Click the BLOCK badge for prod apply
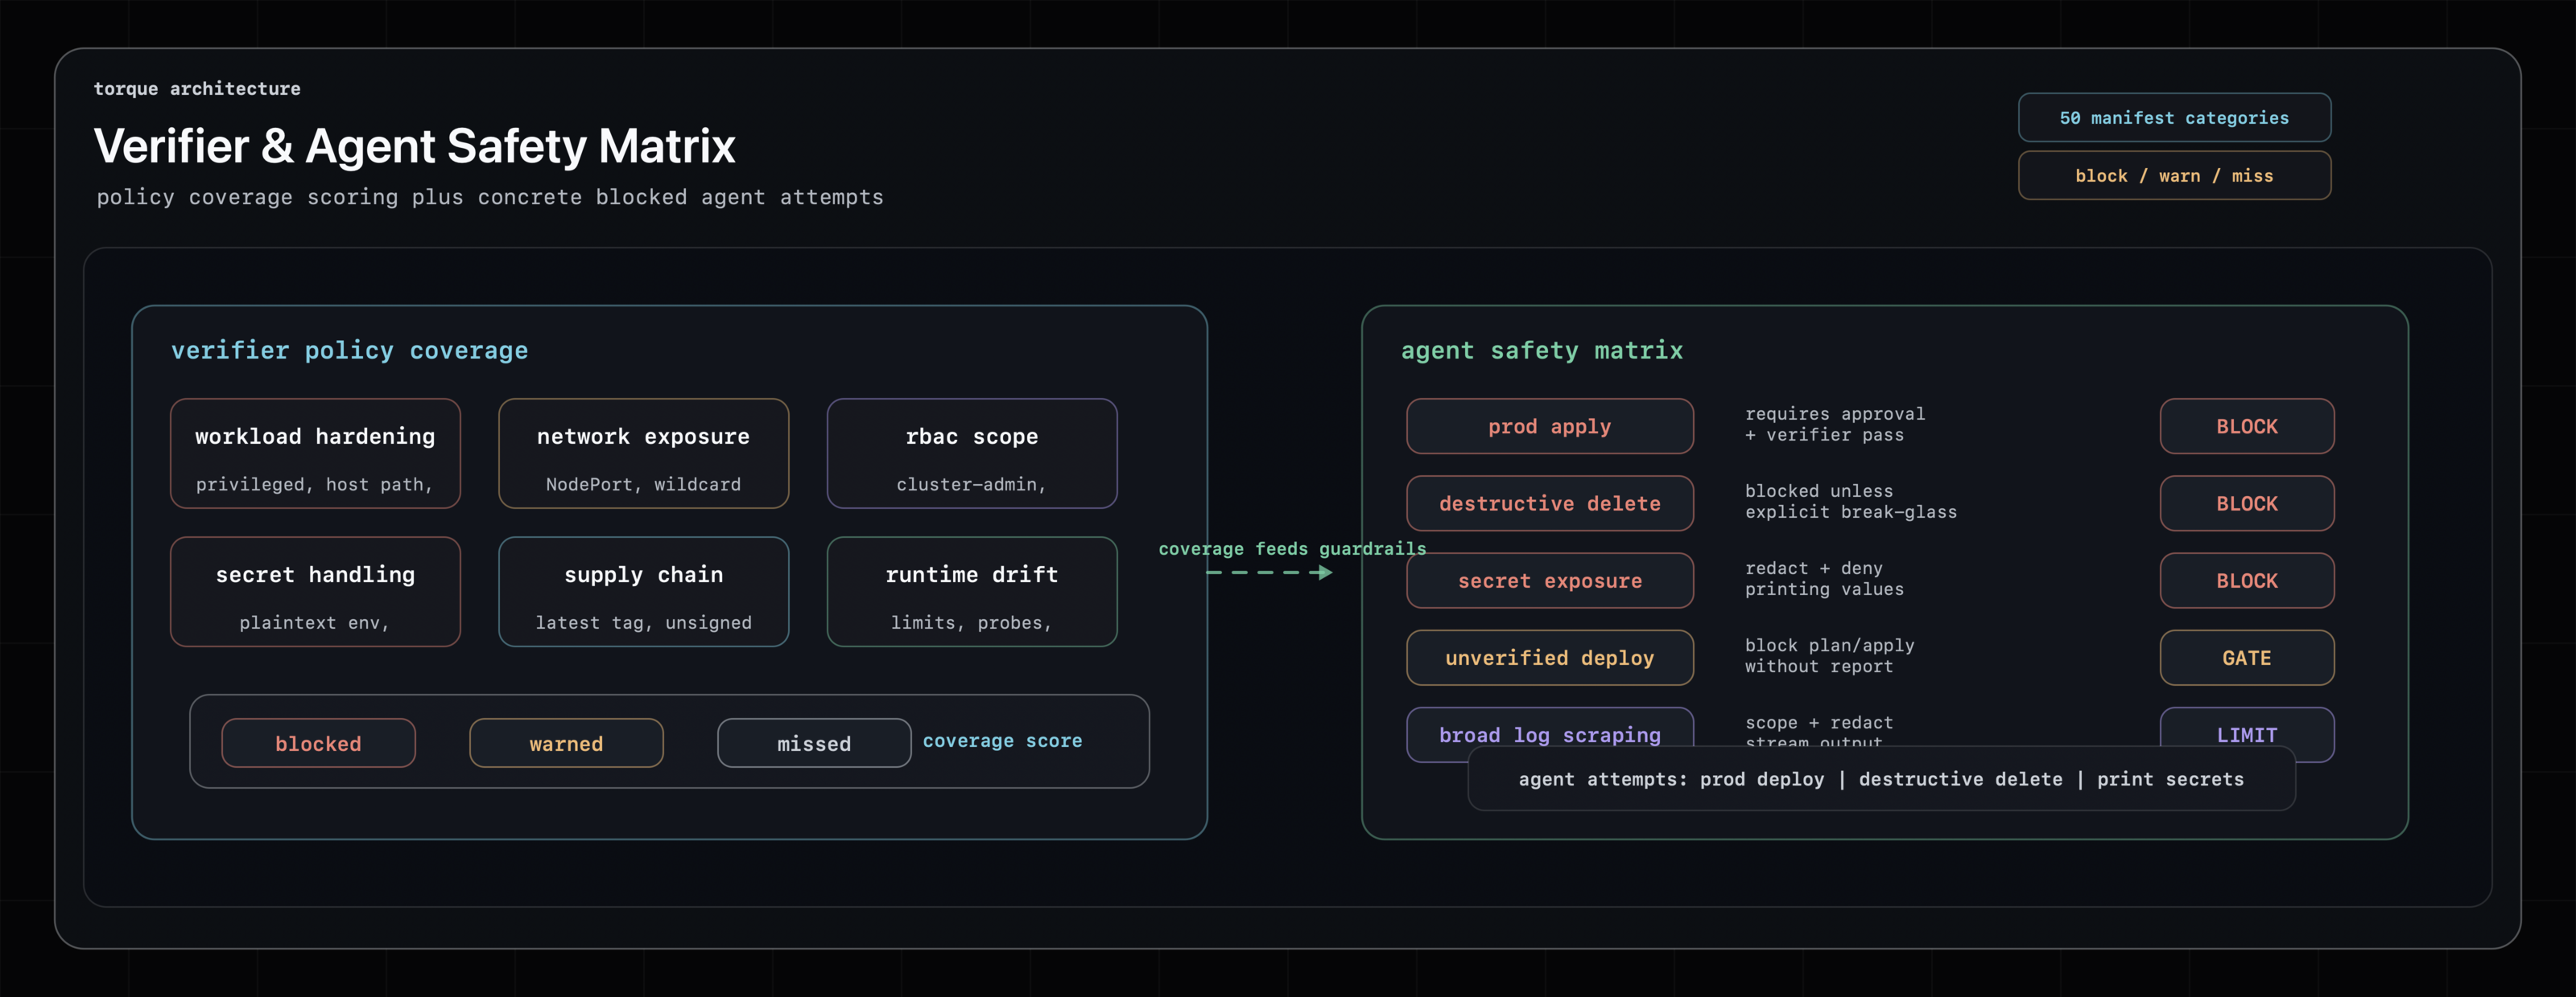Screen dimensions: 2576x997 [x=2246, y=427]
